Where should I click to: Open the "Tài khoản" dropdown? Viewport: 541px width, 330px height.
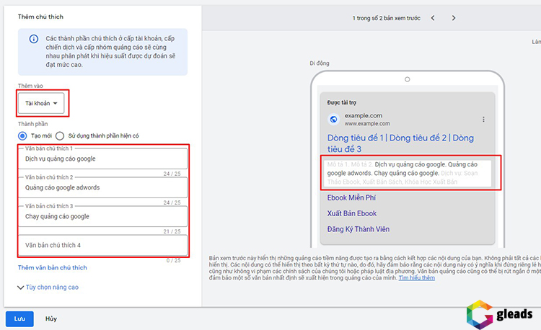pos(42,103)
